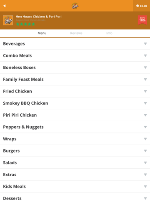
Task: Expand the Kids Meals arrow
Action: (145, 187)
